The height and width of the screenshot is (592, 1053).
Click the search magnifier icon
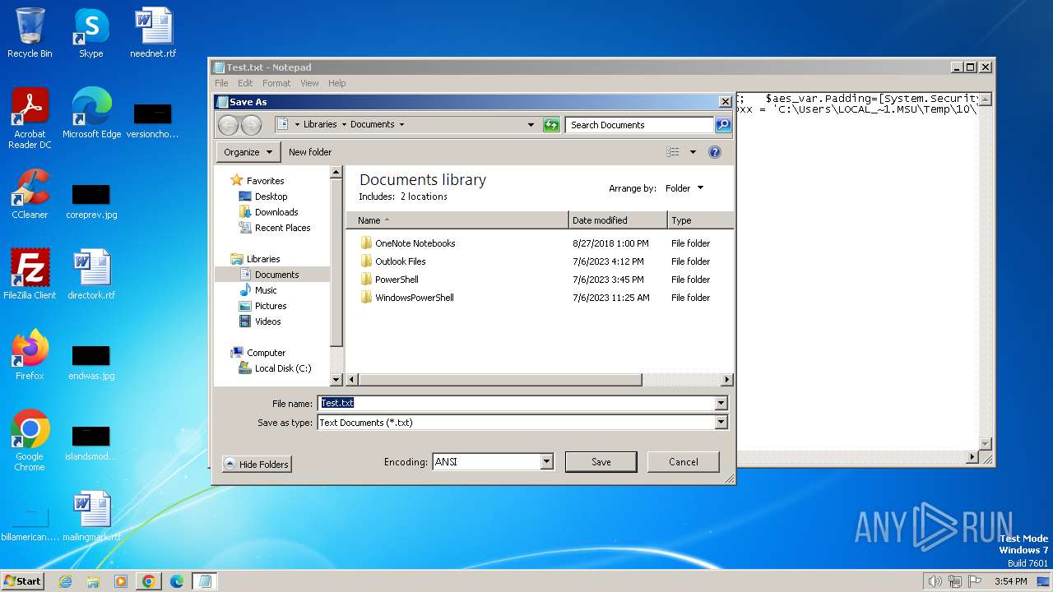click(723, 125)
